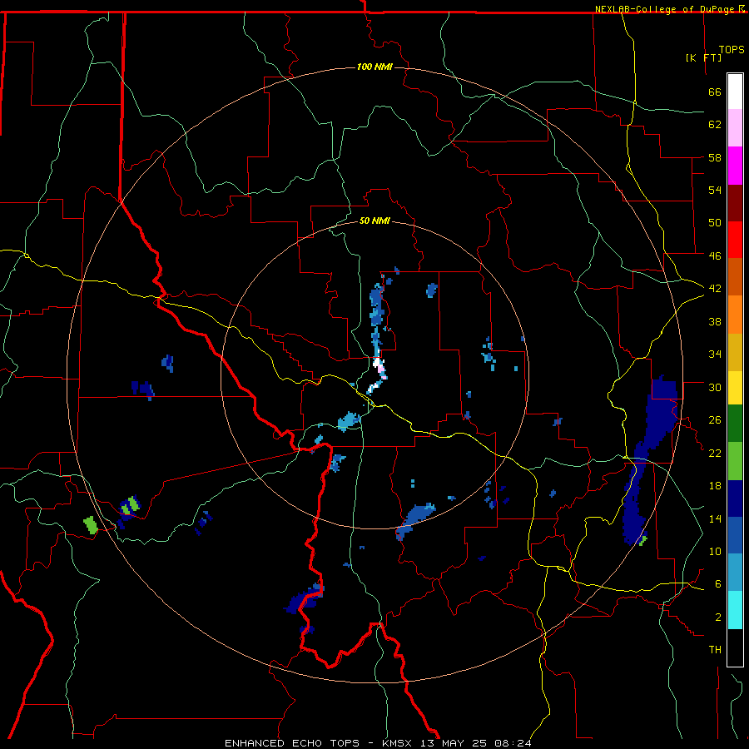Click the "TOPS" legend heading

(732, 49)
